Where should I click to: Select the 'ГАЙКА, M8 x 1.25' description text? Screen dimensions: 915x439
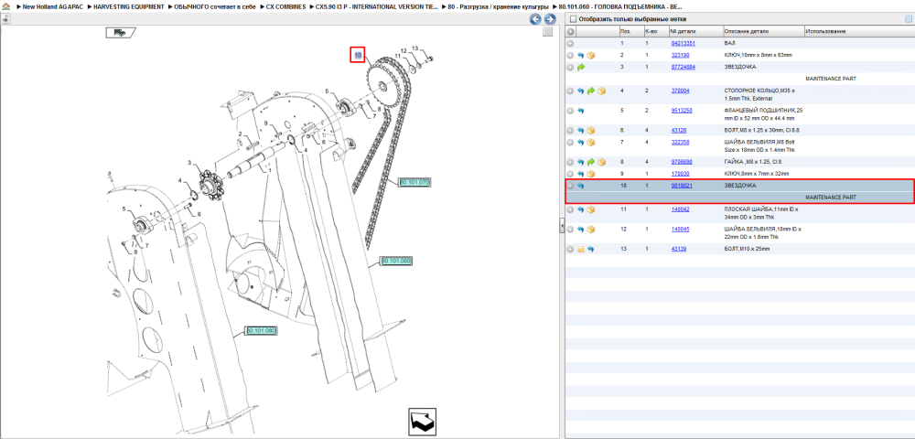[752, 162]
